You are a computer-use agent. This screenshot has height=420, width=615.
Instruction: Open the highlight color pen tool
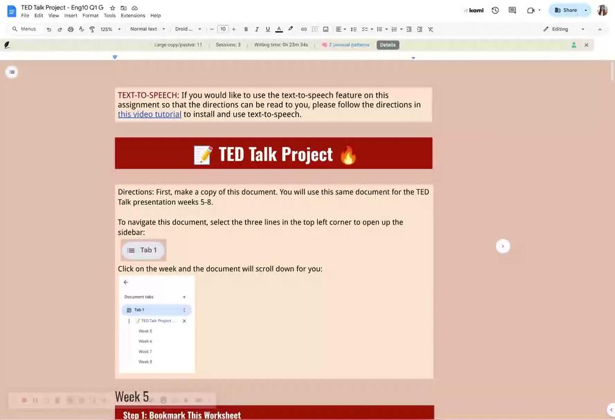(291, 29)
